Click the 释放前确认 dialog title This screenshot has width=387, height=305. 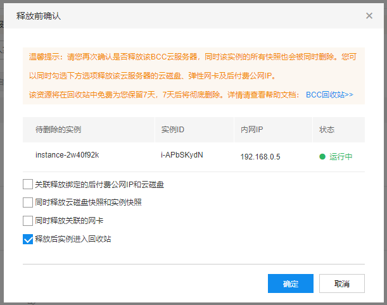(x=39, y=15)
